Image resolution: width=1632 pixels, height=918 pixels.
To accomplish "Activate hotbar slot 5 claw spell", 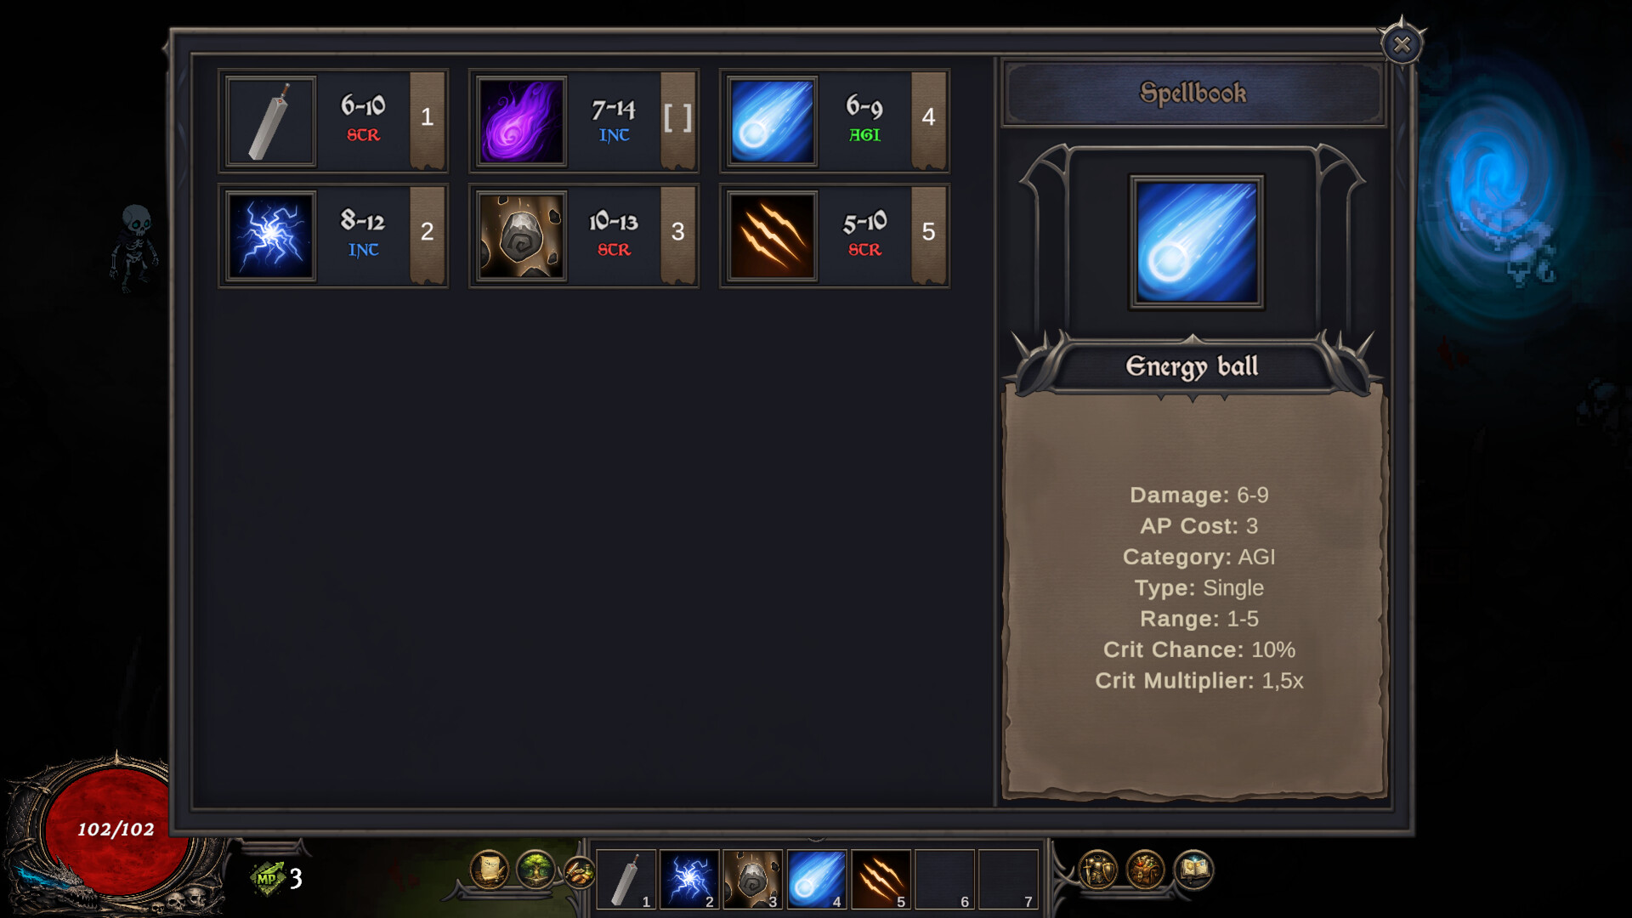I will click(881, 879).
